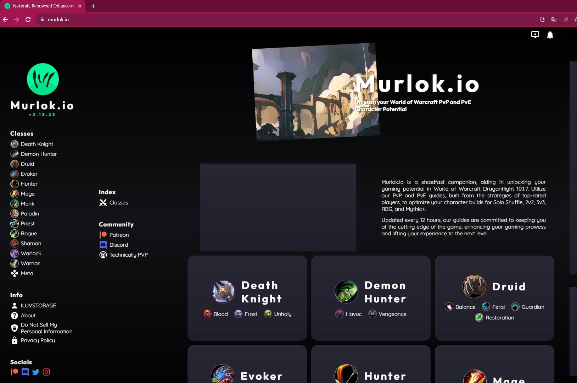
Task: Select the Monk icon in sidebar list
Action: [x=15, y=204]
